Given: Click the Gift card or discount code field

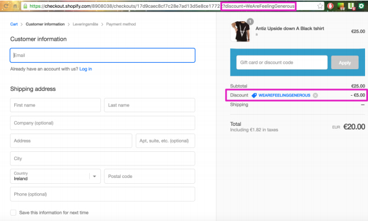Looking at the screenshot, I should point(282,63).
